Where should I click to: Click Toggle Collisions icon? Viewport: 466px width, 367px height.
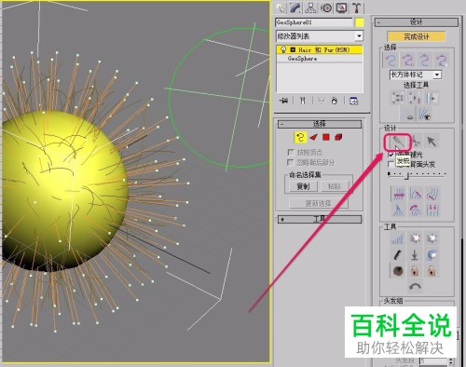432,255
